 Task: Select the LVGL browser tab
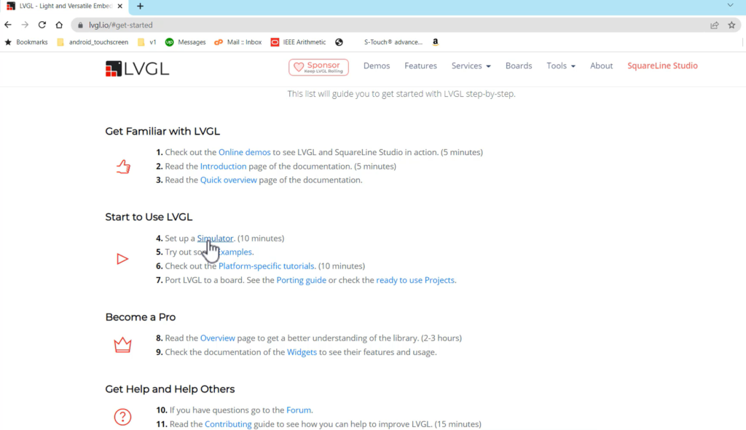65,6
